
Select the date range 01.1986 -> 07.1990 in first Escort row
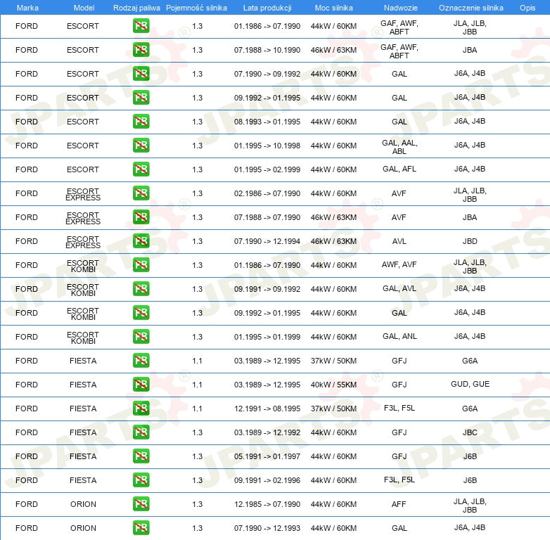pyautogui.click(x=267, y=26)
